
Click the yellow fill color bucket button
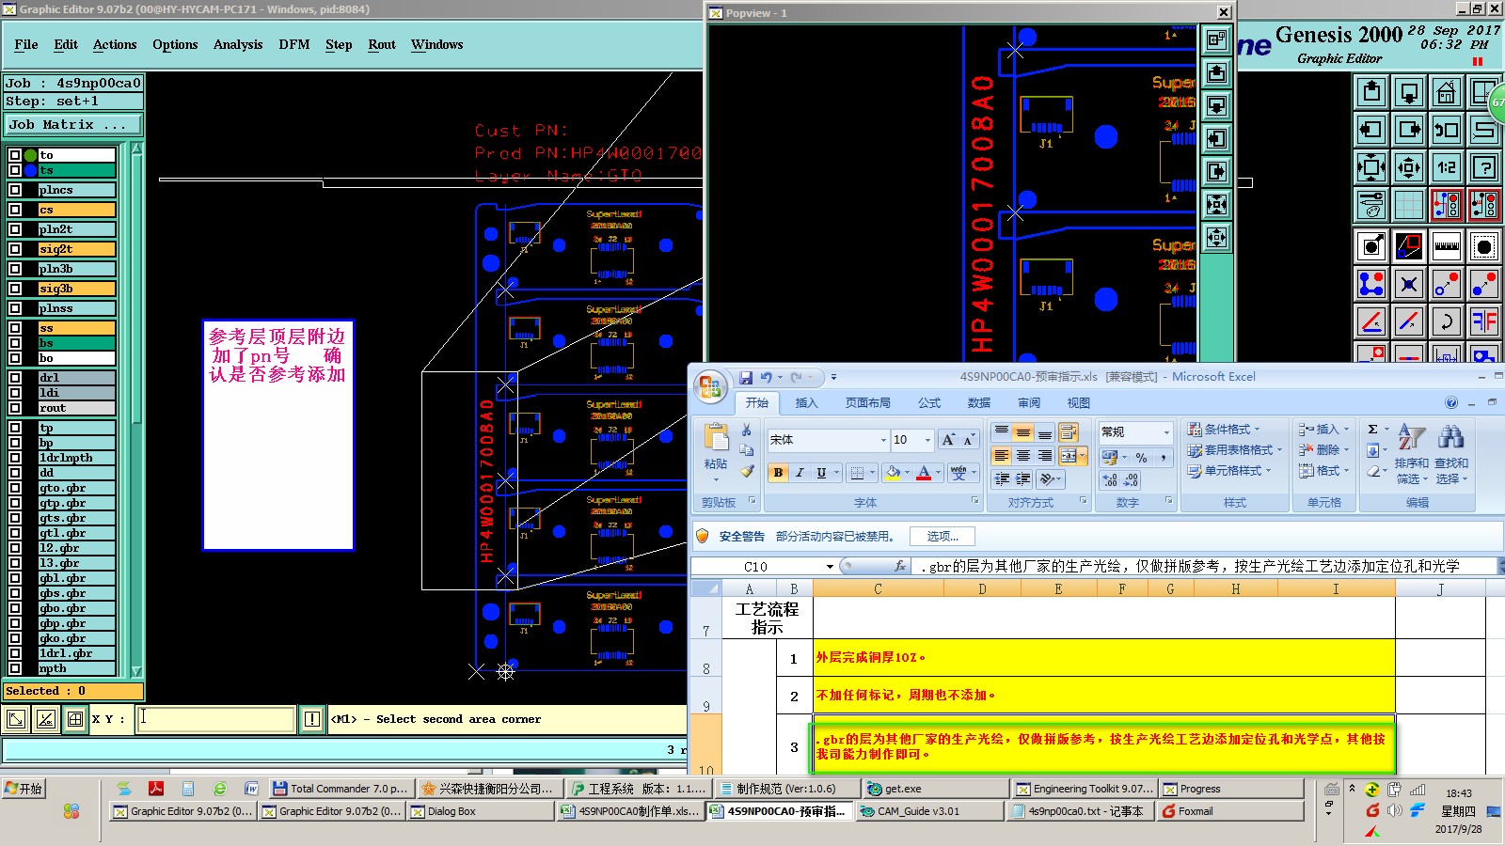(x=893, y=473)
